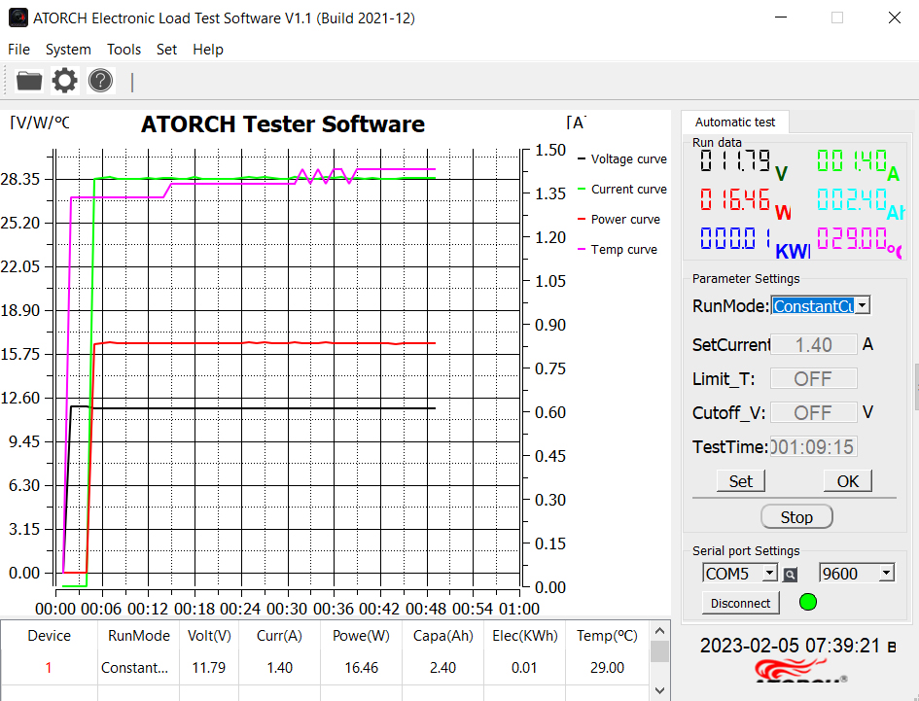
Task: Open the COM5 port dropdown
Action: point(769,573)
